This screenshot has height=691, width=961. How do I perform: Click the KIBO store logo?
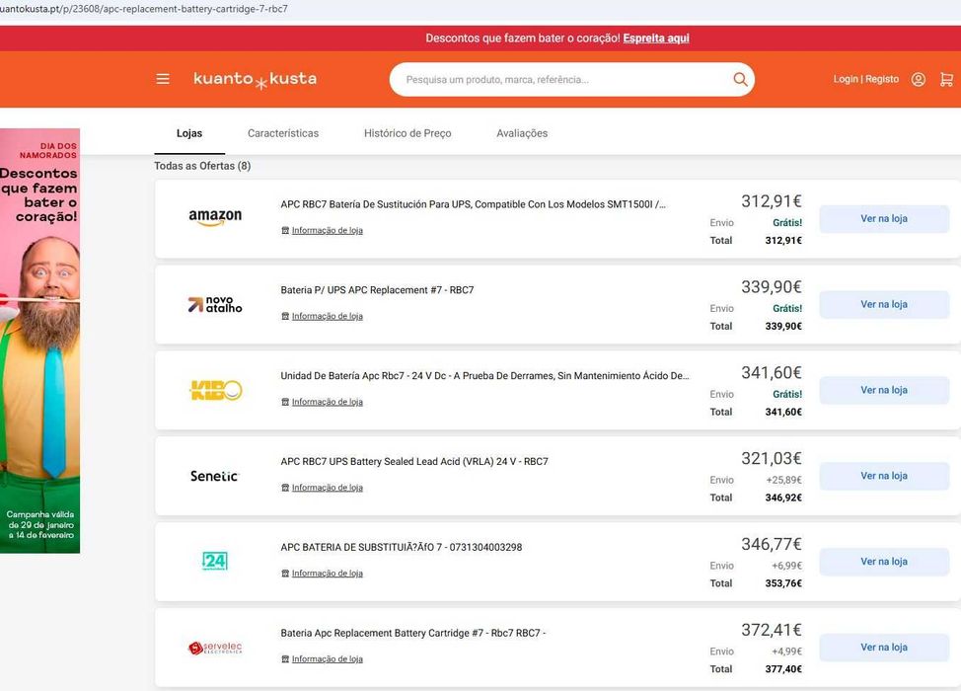[x=216, y=390]
